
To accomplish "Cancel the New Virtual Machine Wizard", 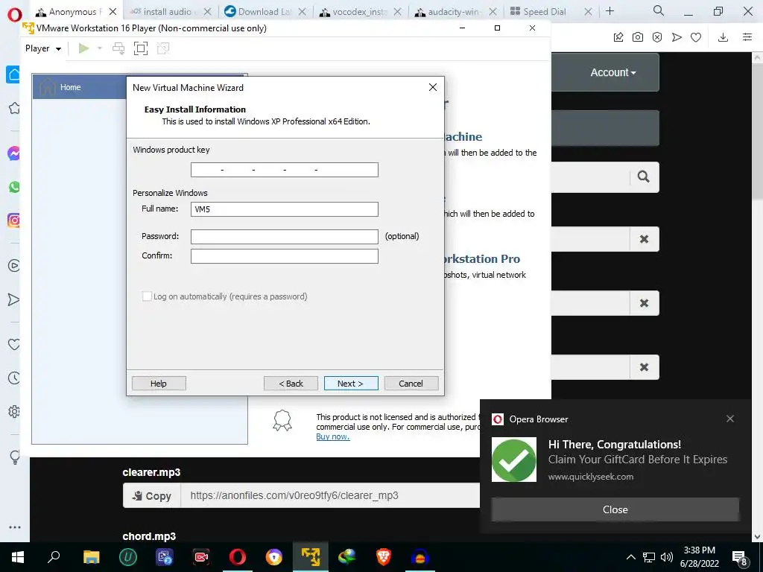I will [411, 384].
